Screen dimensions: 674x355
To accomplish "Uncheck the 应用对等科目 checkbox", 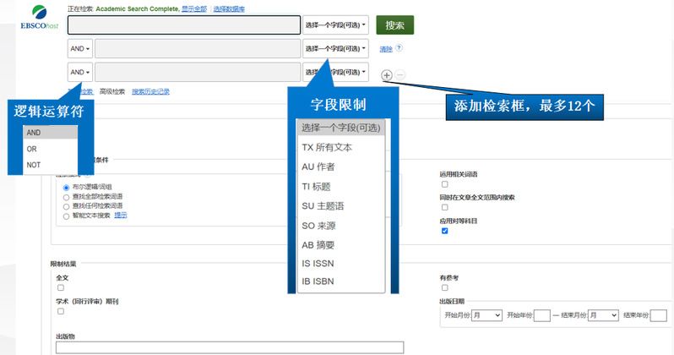I will tap(445, 230).
